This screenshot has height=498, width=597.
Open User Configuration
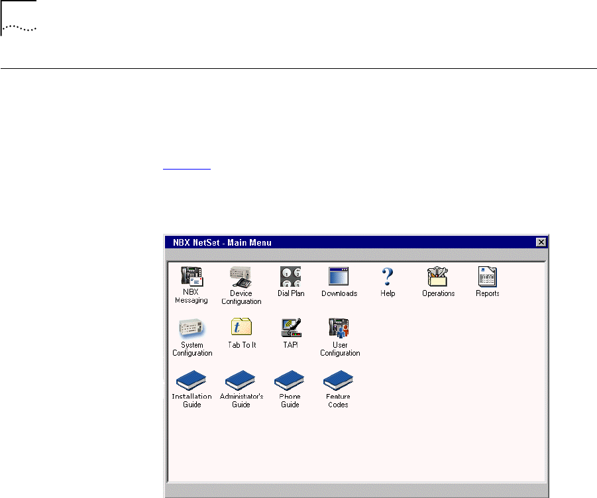pos(339,328)
